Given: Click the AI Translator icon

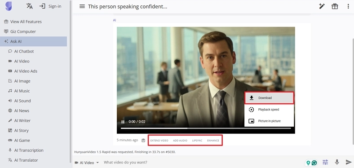Looking at the screenshot, I should click(10, 160).
